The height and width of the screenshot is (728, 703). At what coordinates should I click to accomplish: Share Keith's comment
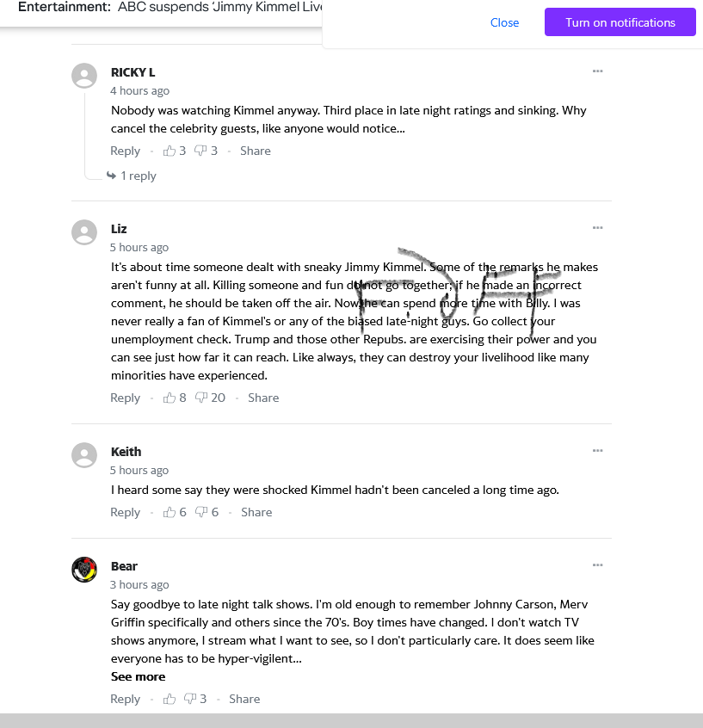coord(256,512)
